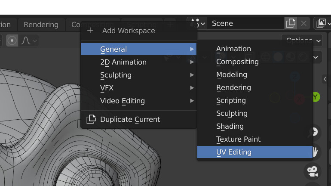Viewport: 331px width, 186px height.
Task: Create a new scene with copy icon
Action: 291,23
